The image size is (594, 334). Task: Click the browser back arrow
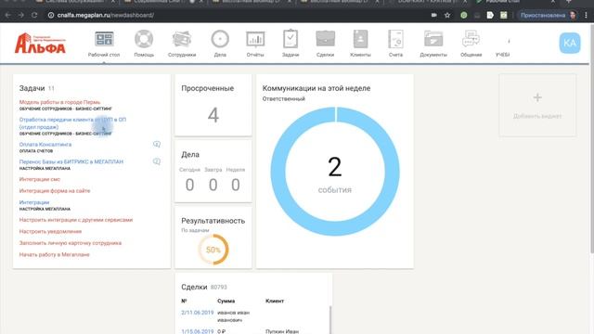tap(8, 15)
